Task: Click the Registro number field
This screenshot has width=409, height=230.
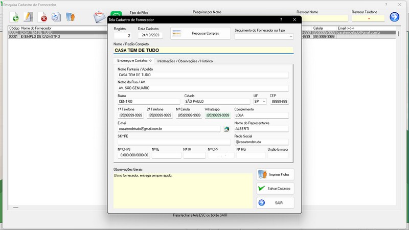Action: point(122,36)
